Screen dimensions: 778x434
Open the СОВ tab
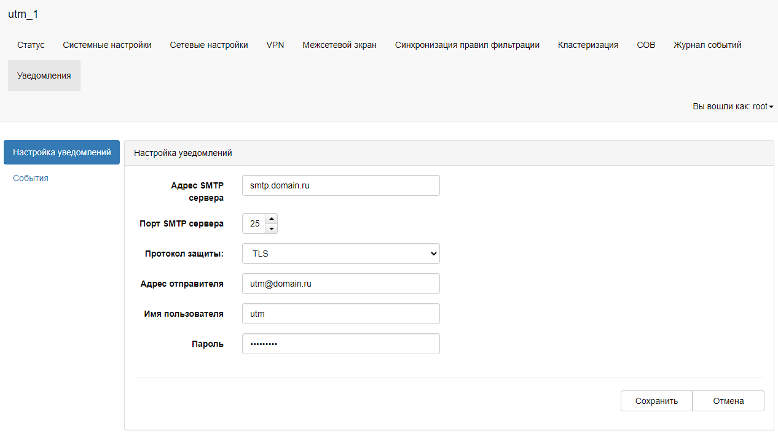coord(646,45)
